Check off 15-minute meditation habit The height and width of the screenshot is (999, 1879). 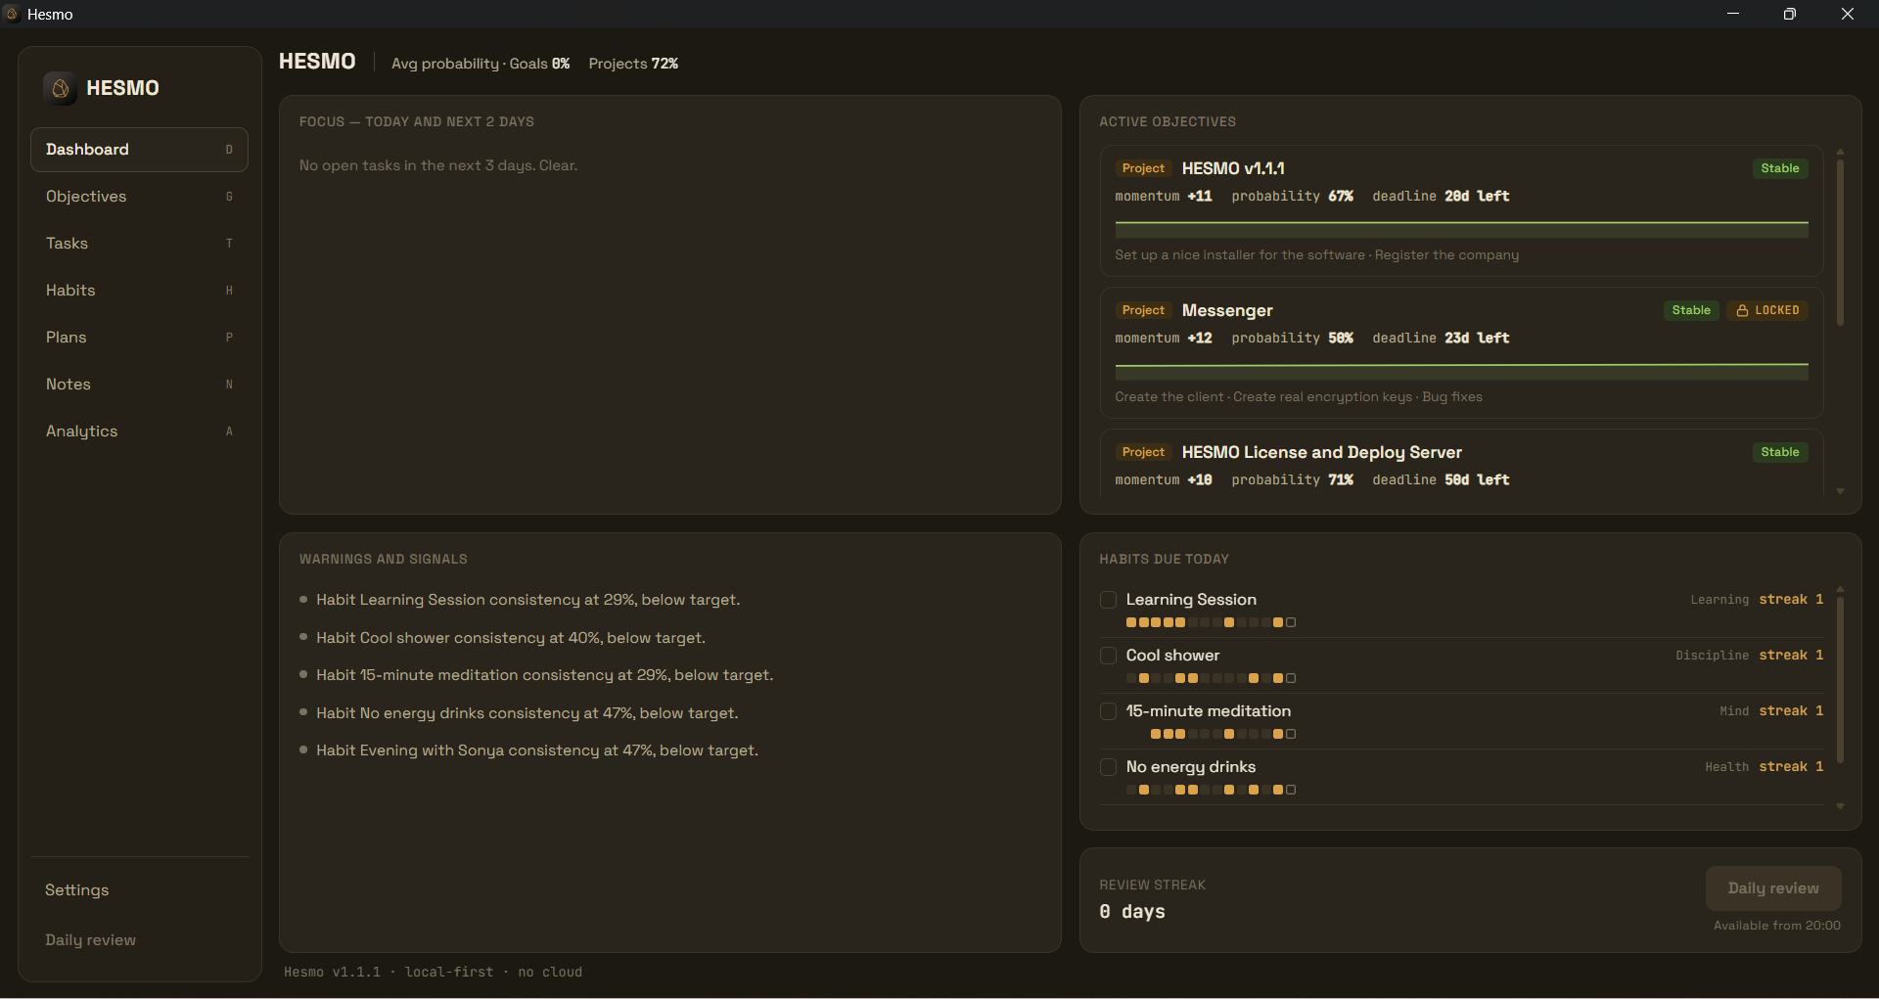pos(1108,711)
